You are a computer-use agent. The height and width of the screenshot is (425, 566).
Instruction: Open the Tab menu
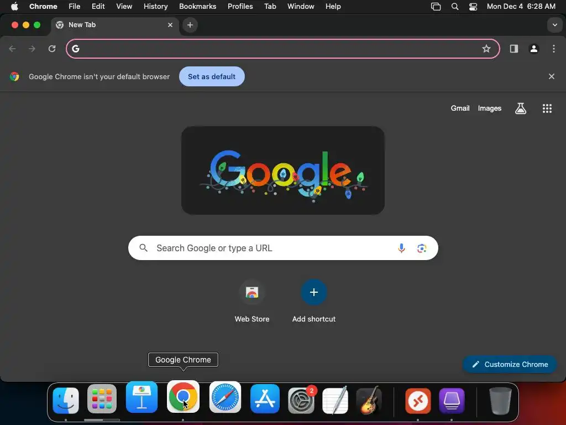click(270, 6)
